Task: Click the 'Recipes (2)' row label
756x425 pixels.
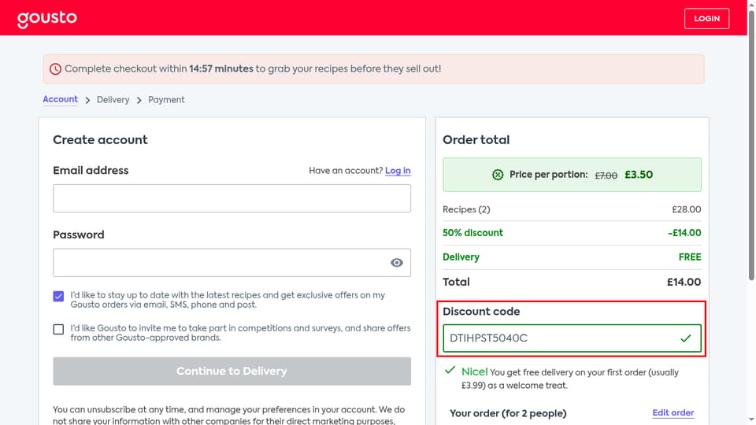Action: (x=466, y=209)
